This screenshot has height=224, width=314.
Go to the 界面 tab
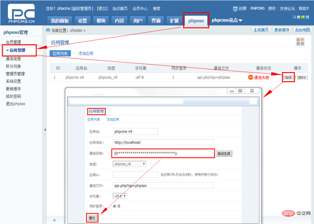click(156, 21)
